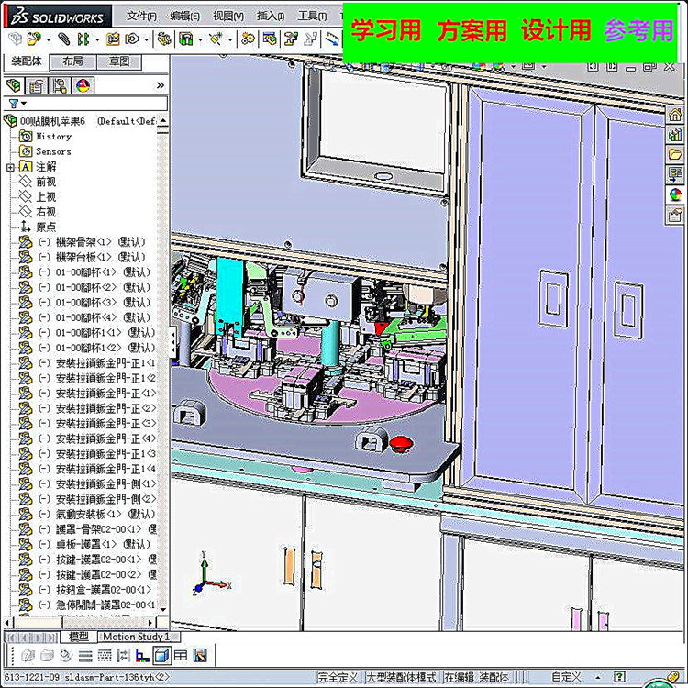Toggle the swap arrows icon in bottom toolbar
Image resolution: width=688 pixels, height=688 pixels.
pos(123,656)
